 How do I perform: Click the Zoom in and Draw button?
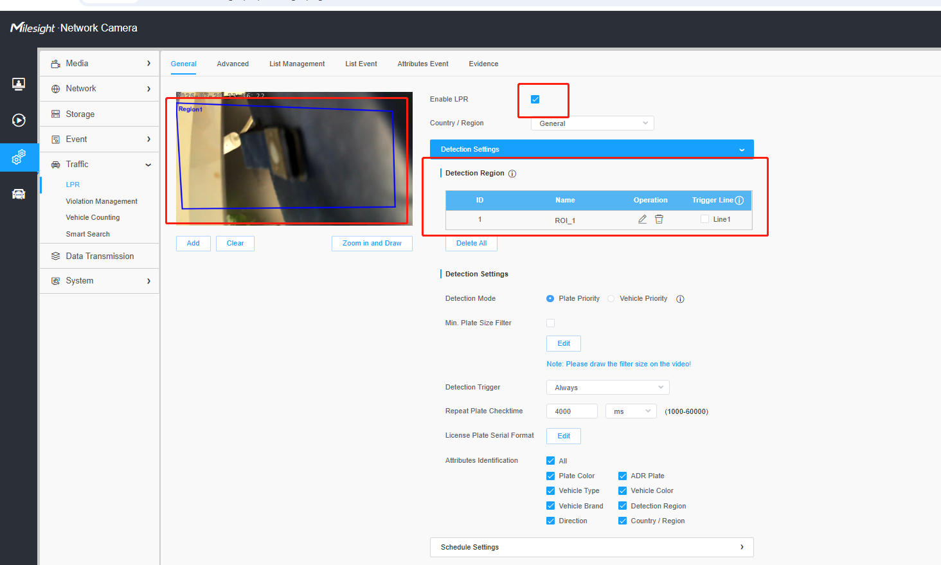[372, 244]
